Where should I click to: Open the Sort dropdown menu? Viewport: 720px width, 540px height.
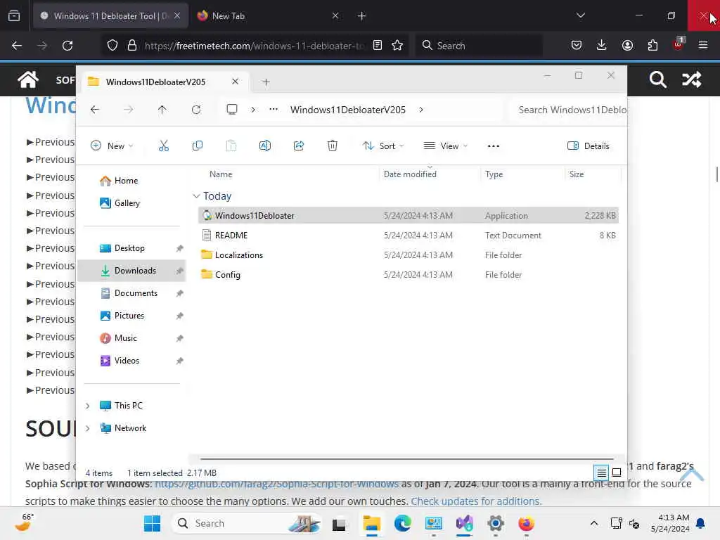tap(383, 146)
